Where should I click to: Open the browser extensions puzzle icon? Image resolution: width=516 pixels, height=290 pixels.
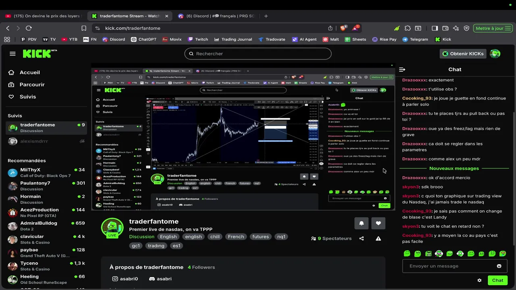coord(408,28)
